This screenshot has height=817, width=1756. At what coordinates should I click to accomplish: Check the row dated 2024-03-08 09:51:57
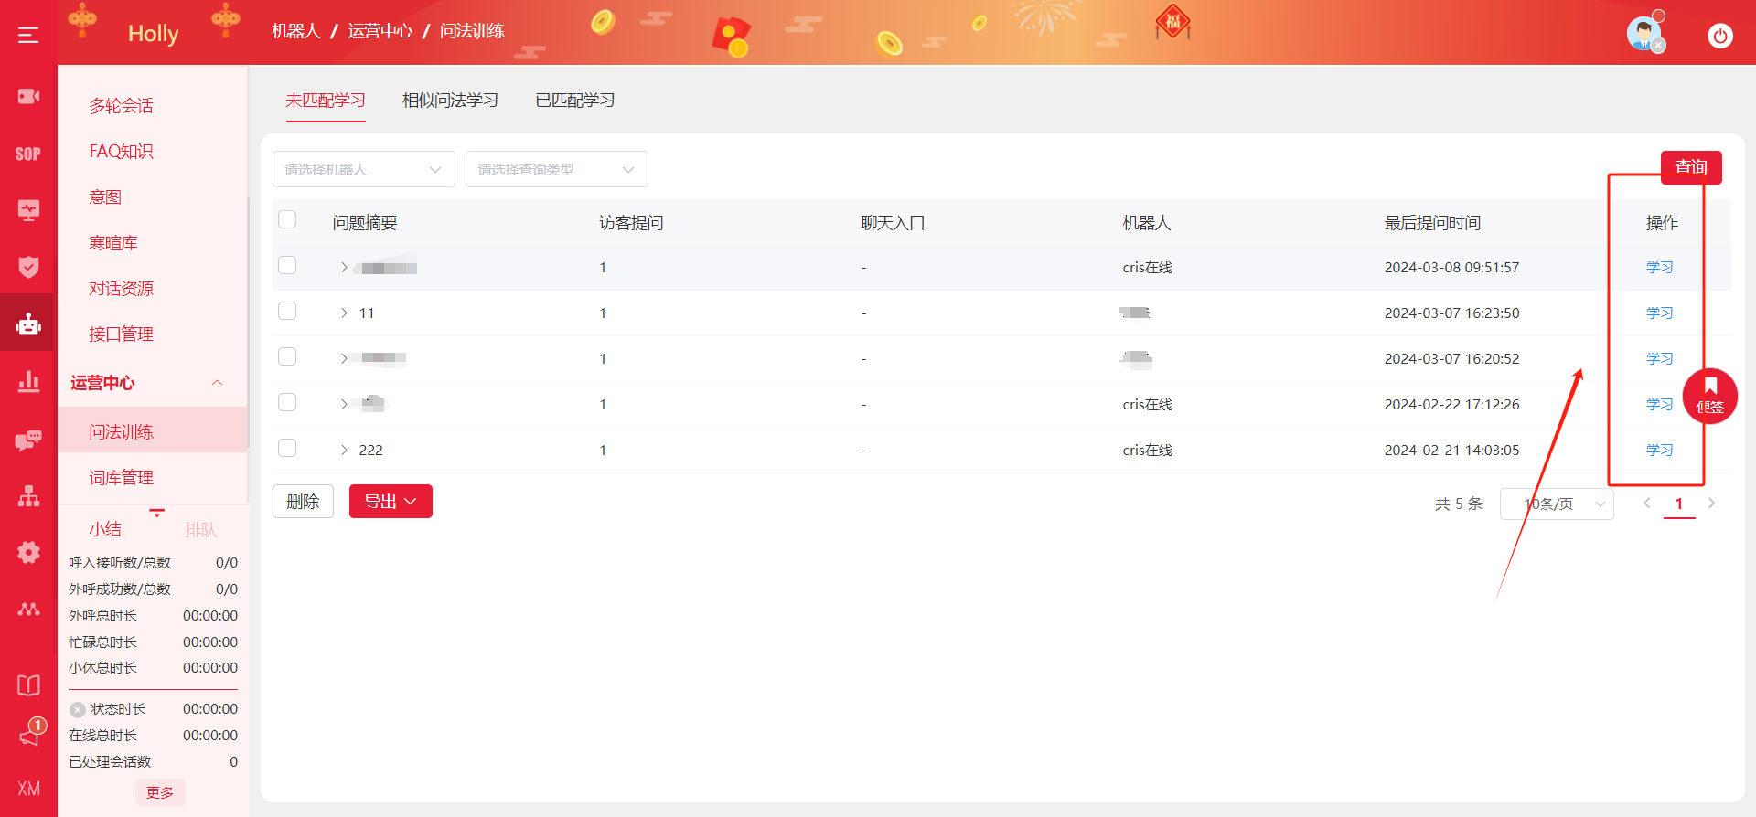point(287,265)
